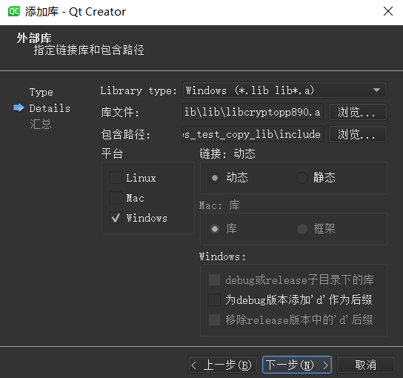The image size is (403, 378).
Task: Expand the Windows (*.lib lib*.a) combo box
Action: [284, 90]
